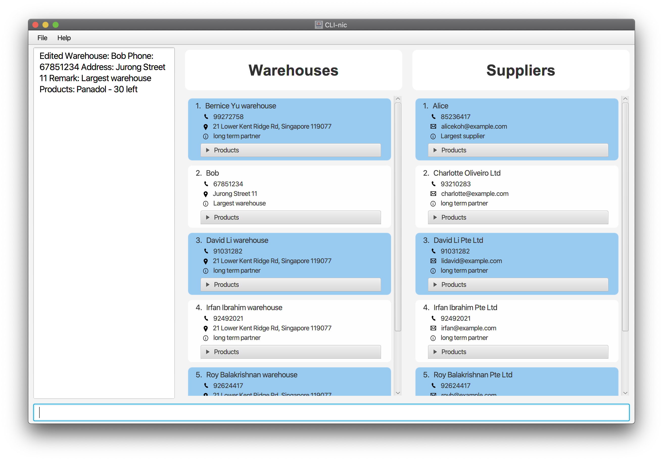Open the Help menu
This screenshot has height=461, width=663.
[64, 37]
